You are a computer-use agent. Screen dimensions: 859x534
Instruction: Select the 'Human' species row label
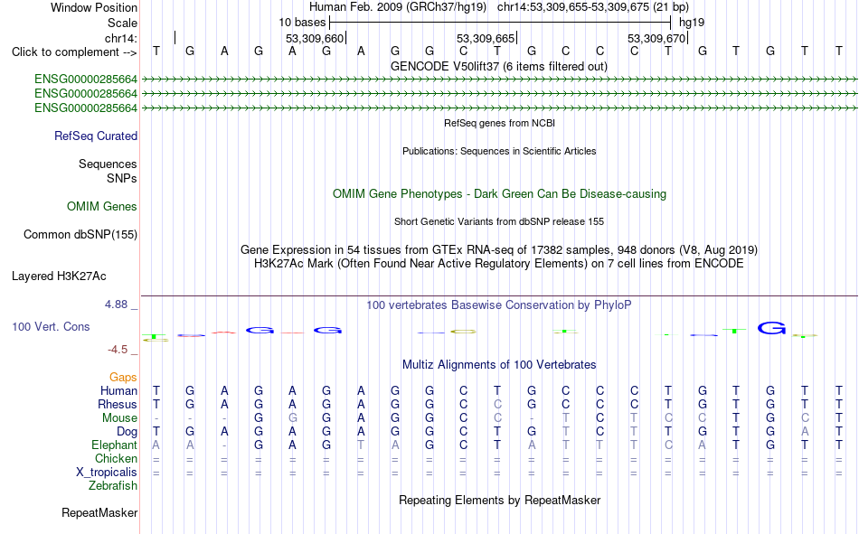click(118, 390)
